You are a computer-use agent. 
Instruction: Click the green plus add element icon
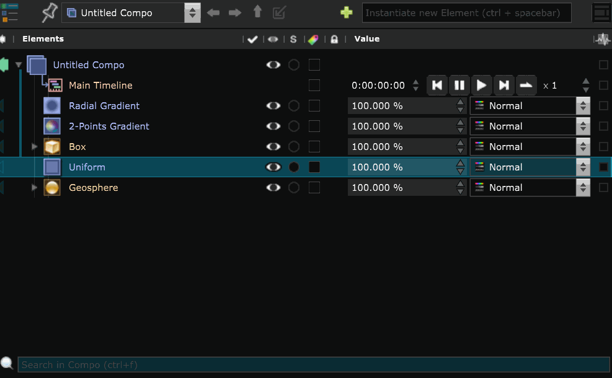(x=347, y=12)
